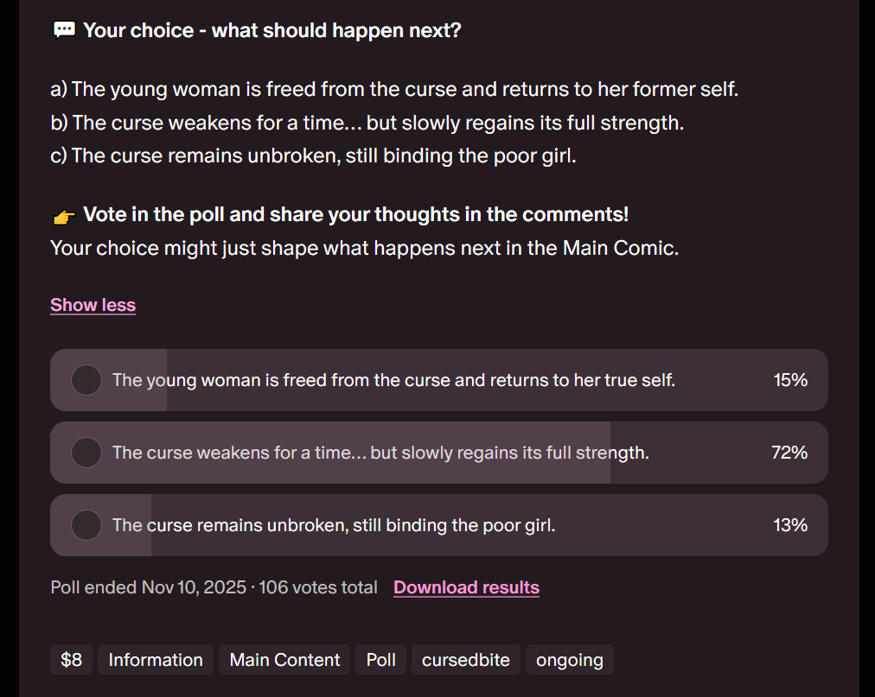Filter by the Information tag
875x697 pixels.
pos(156,660)
